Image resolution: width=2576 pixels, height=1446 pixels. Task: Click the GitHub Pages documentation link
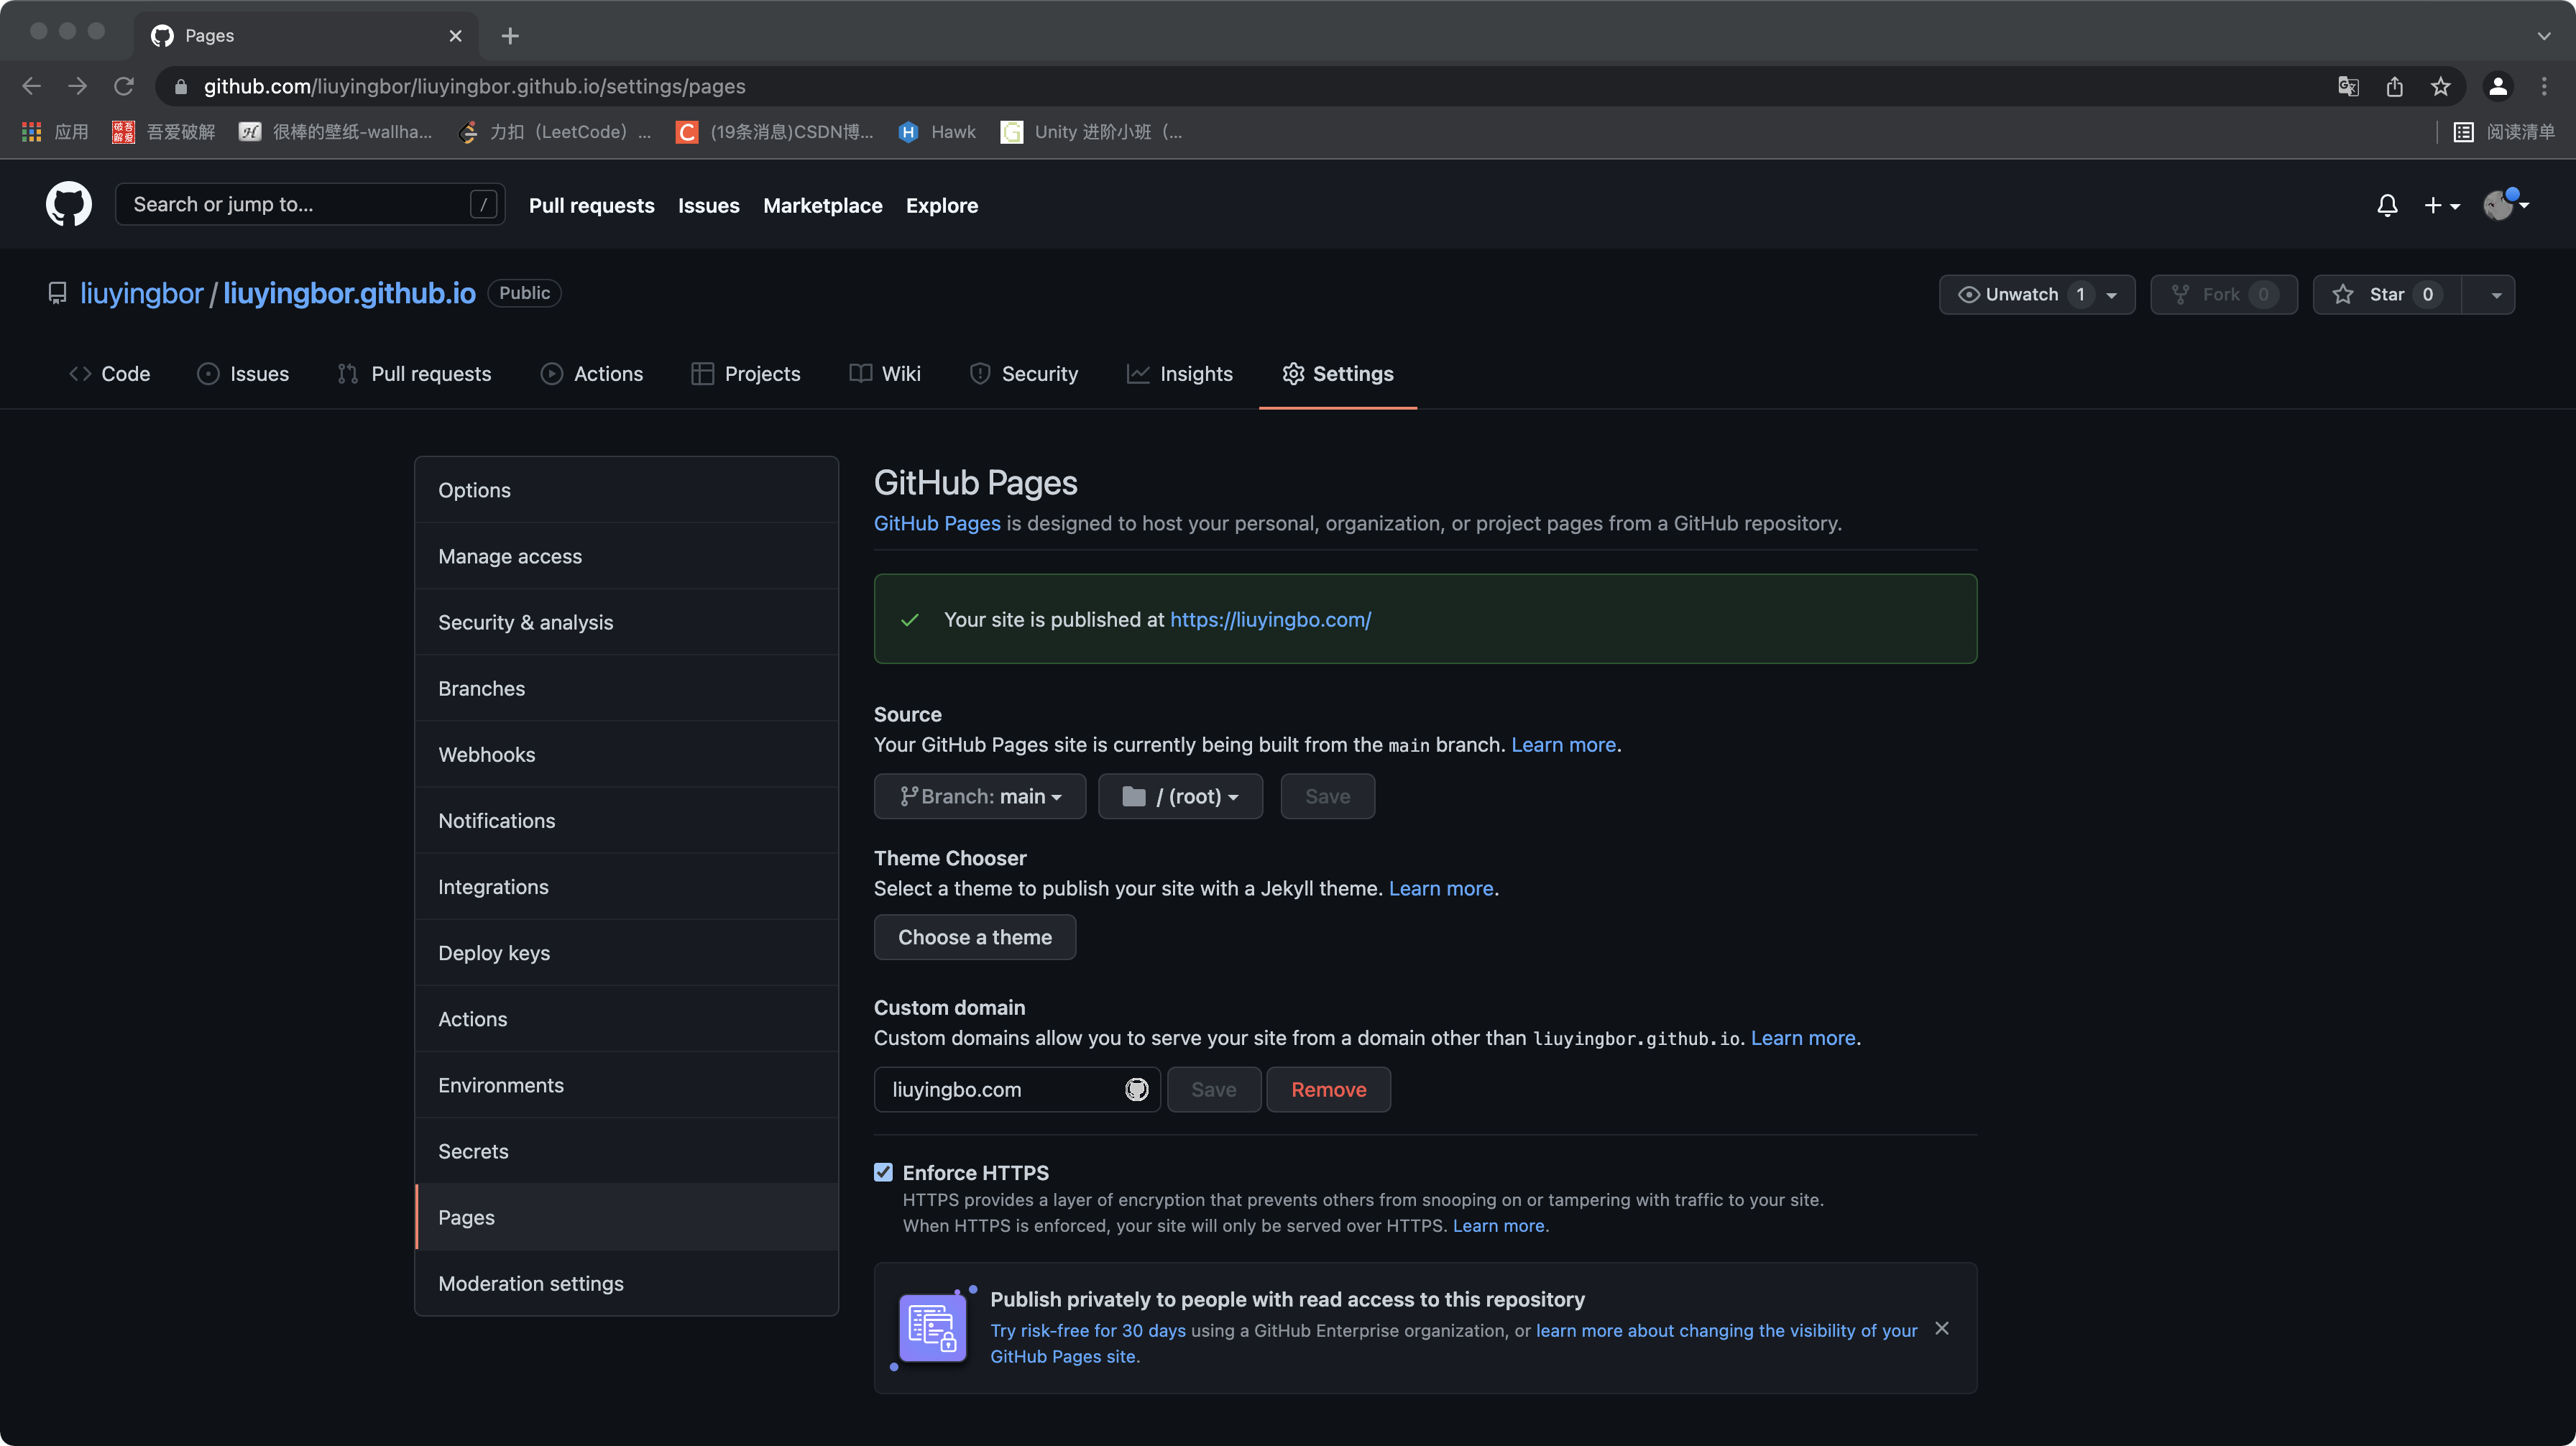937,523
